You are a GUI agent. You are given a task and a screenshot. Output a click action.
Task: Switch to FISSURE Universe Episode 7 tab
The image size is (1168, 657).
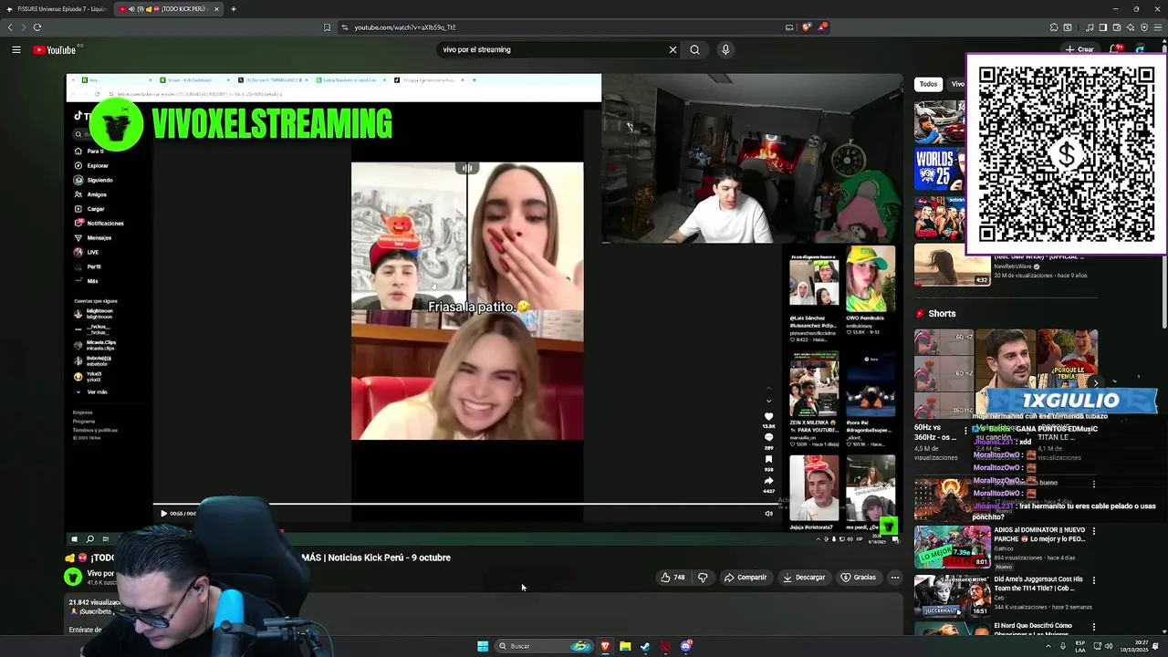[57, 9]
